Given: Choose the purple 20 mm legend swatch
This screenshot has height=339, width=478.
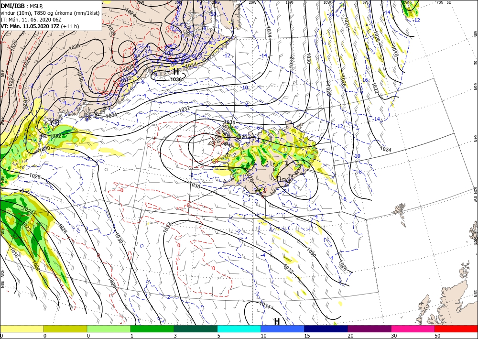Looking at the screenshot, I should click(369, 328).
